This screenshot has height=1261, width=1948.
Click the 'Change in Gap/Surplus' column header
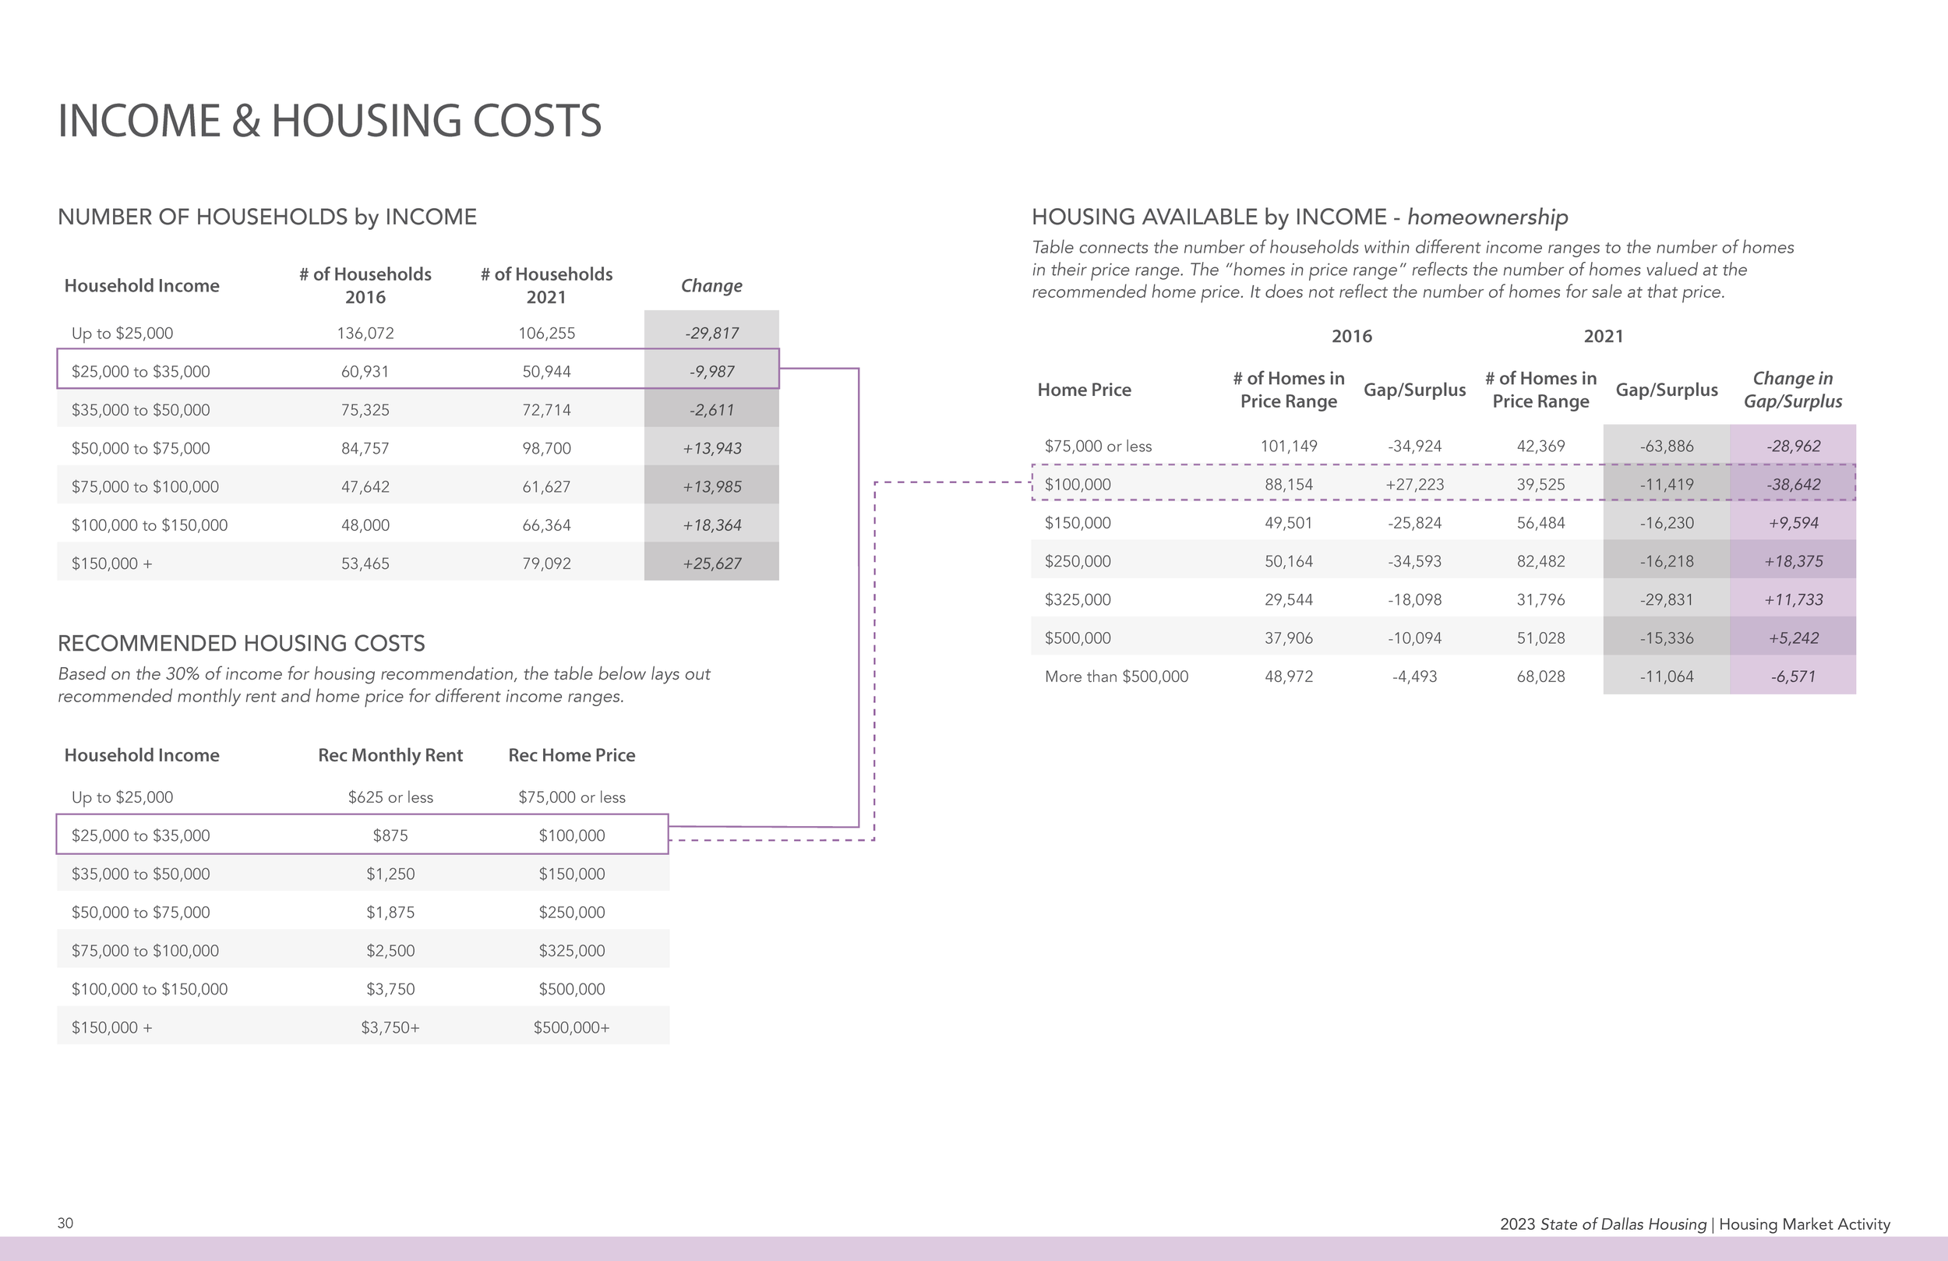point(1792,390)
